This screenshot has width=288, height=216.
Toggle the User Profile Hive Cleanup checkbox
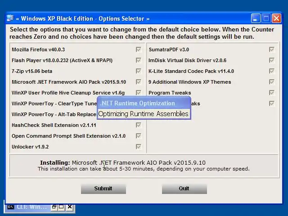click(139, 93)
